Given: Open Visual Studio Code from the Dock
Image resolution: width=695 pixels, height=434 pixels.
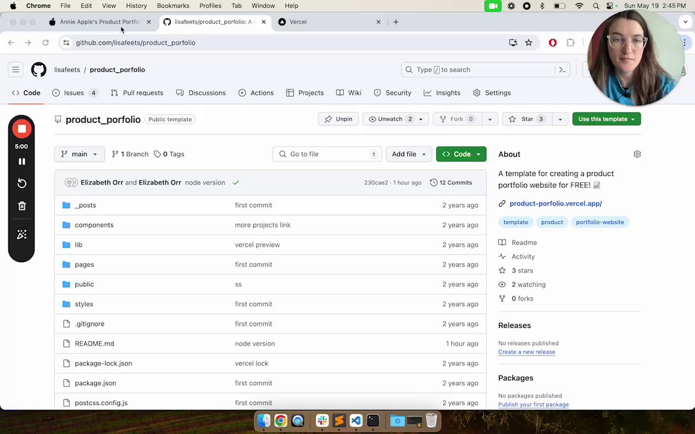Looking at the screenshot, I should tap(356, 420).
